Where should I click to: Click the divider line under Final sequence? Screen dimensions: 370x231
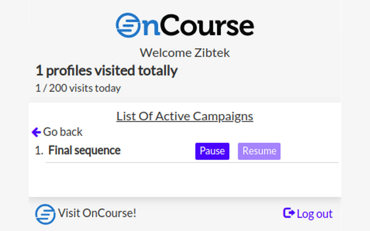(192, 163)
